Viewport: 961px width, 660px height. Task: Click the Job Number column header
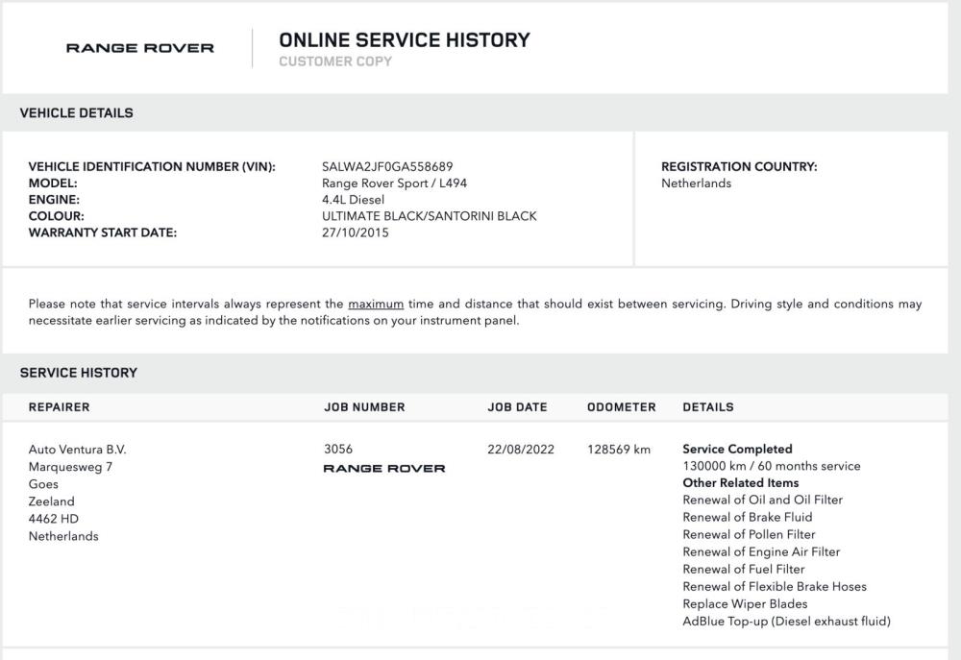tap(364, 407)
